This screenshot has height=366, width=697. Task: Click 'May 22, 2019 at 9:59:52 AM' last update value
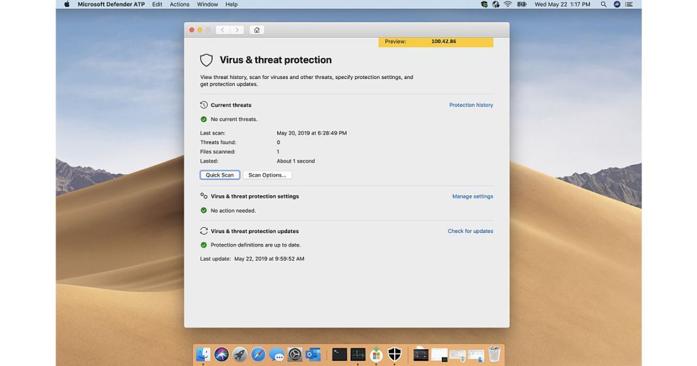click(x=270, y=258)
